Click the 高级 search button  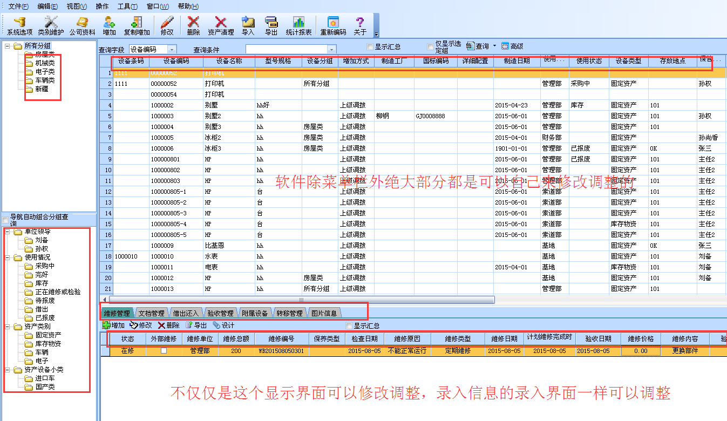512,46
